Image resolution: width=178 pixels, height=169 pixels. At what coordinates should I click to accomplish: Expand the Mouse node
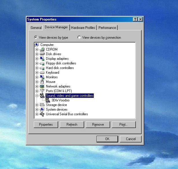pos(37,82)
